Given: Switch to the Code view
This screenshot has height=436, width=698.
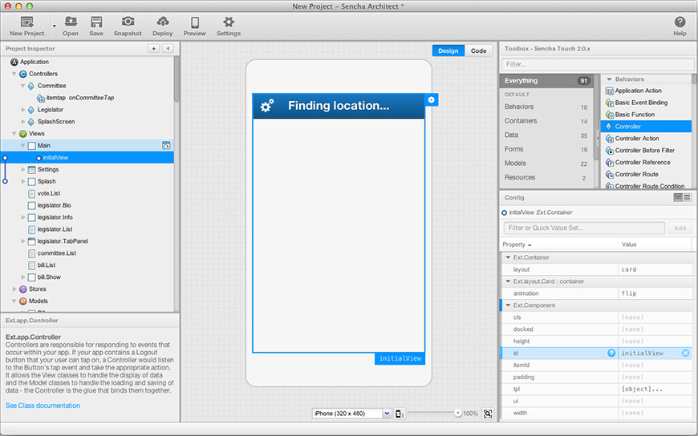Looking at the screenshot, I should tap(478, 50).
